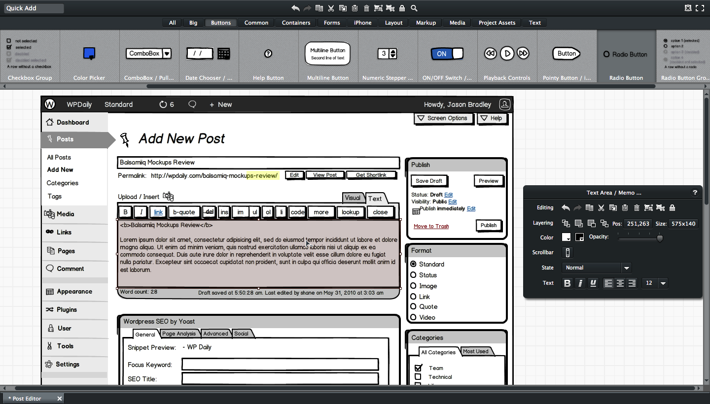Viewport: 710px width, 404px height.
Task: Center-align text in the property inspector
Action: tap(620, 283)
